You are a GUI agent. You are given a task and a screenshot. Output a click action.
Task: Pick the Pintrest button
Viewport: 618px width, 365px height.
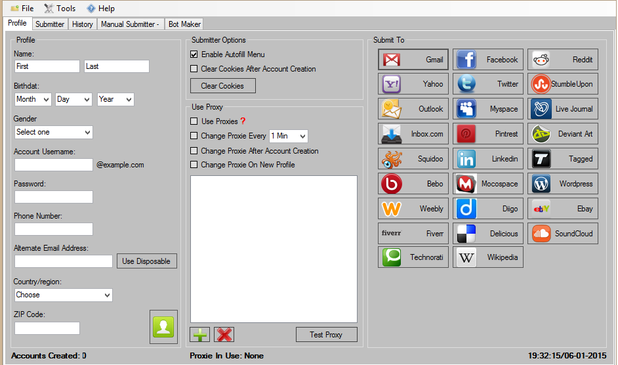point(488,134)
